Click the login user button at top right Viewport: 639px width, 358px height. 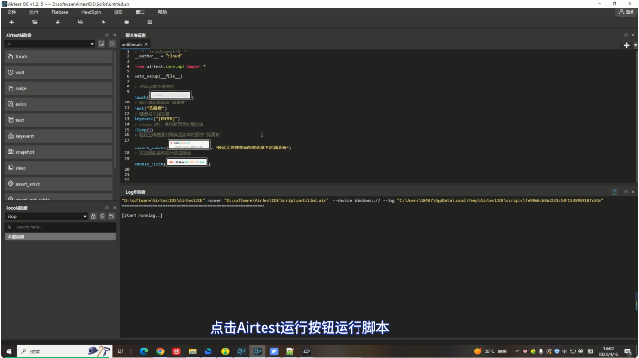coord(627,12)
